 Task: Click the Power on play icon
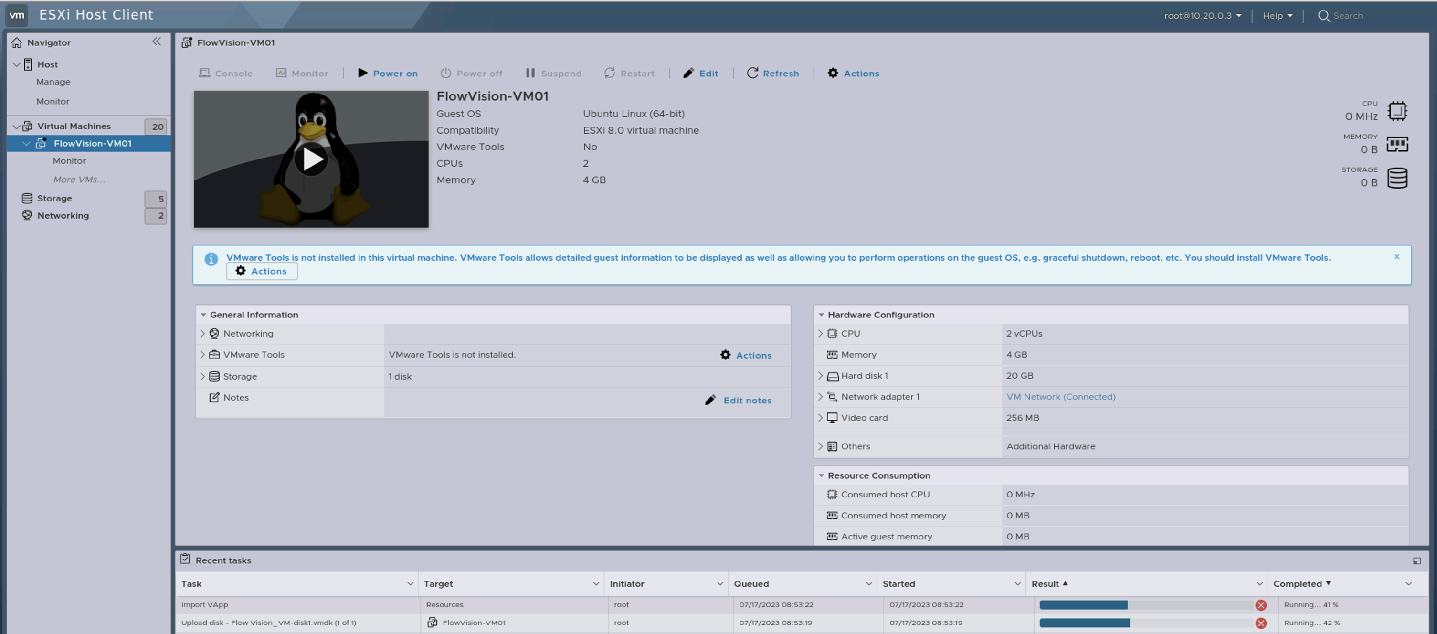[363, 73]
